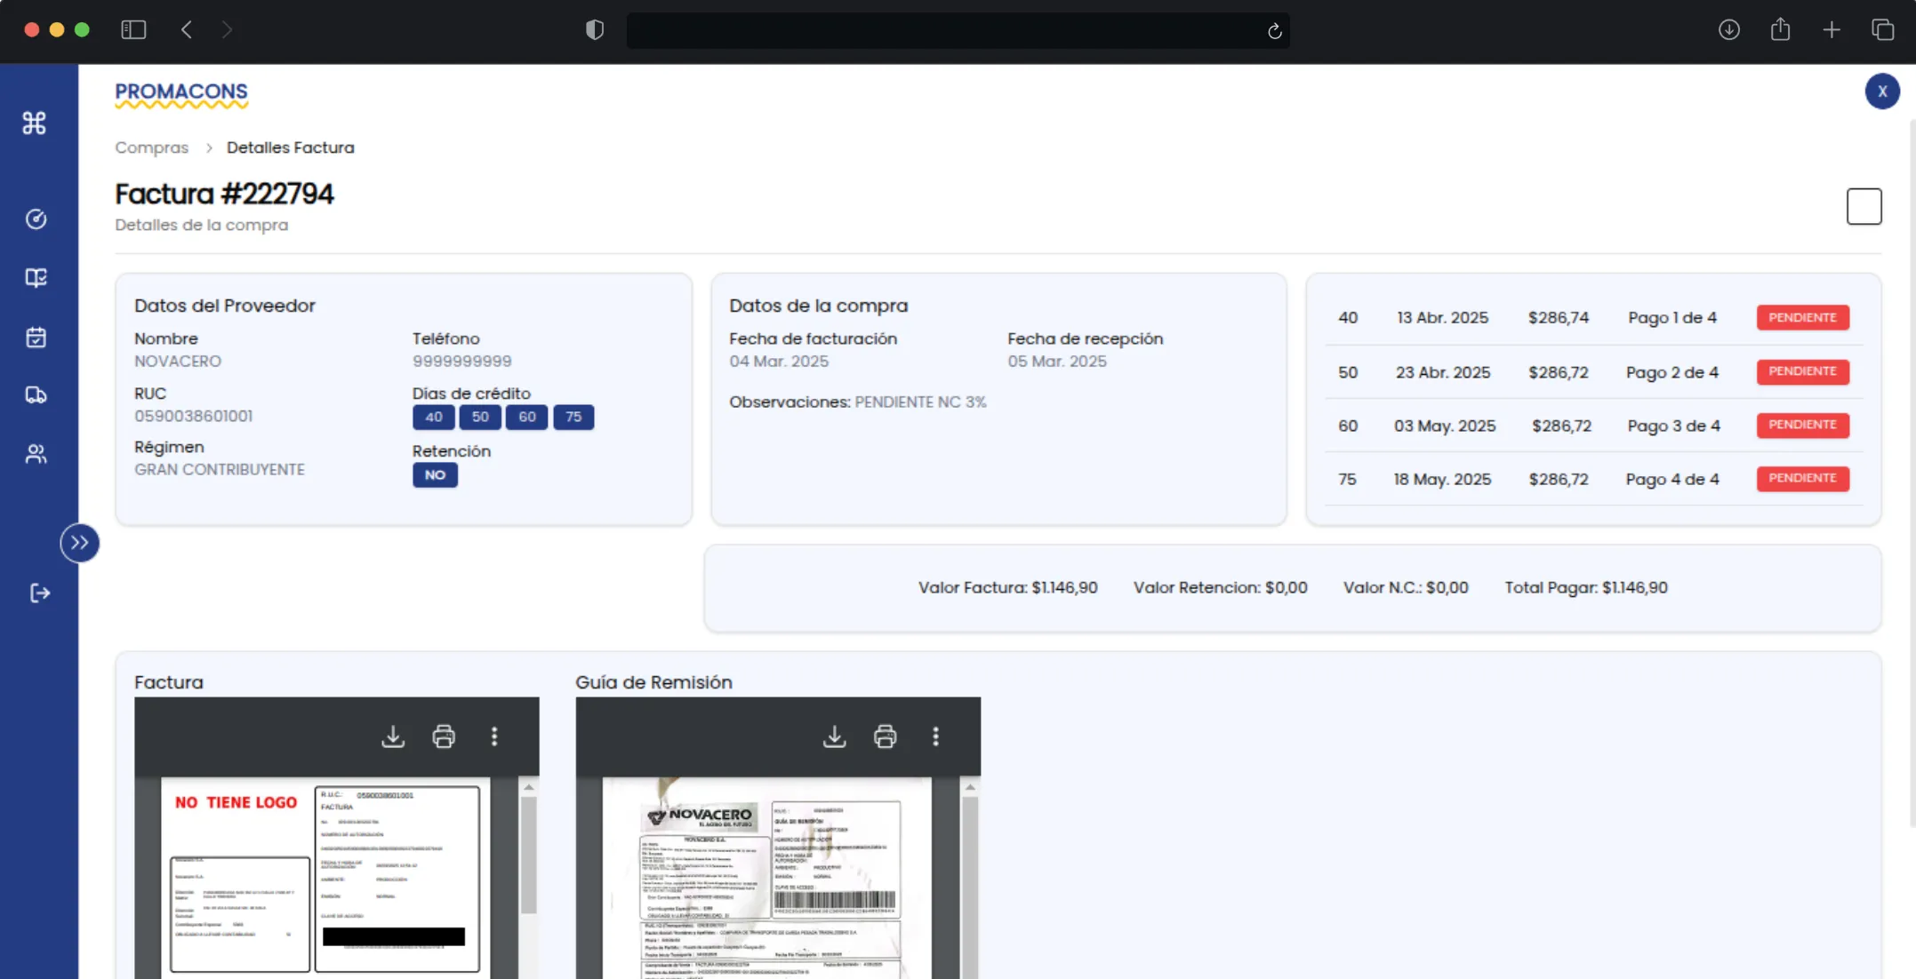Select the 40 días de crédito pill

(x=433, y=417)
